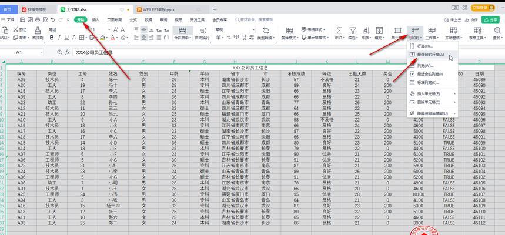Undo the last action
Viewport: 505px width, 235px height.
point(52,19)
